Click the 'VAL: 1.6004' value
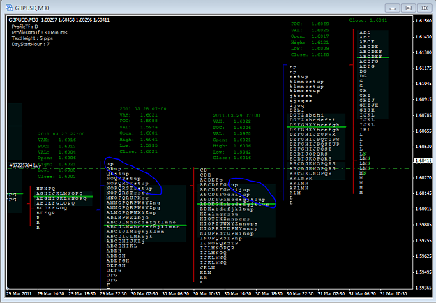 click(x=57, y=152)
